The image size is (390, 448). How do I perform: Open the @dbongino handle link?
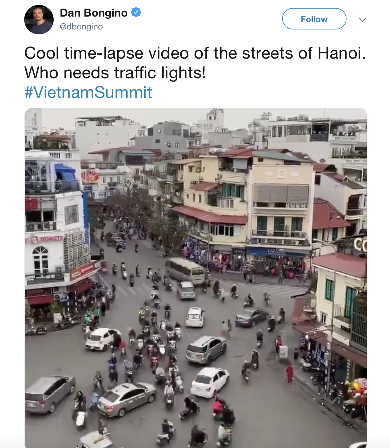point(81,27)
